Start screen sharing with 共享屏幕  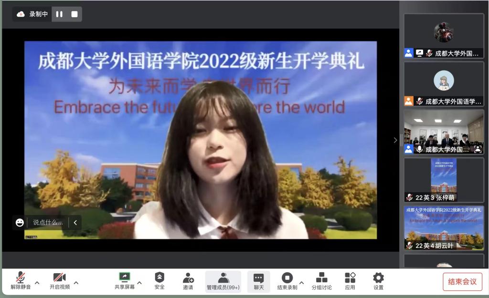(x=124, y=281)
